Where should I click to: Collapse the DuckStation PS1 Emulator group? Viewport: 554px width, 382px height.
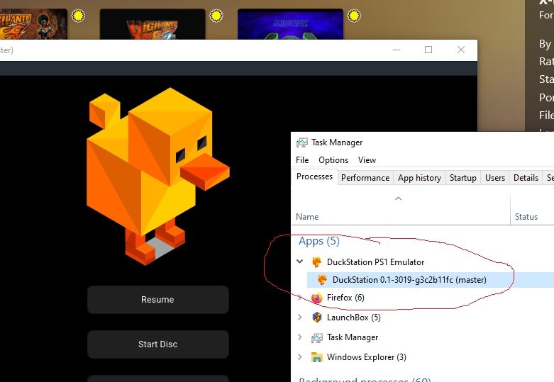(x=299, y=262)
